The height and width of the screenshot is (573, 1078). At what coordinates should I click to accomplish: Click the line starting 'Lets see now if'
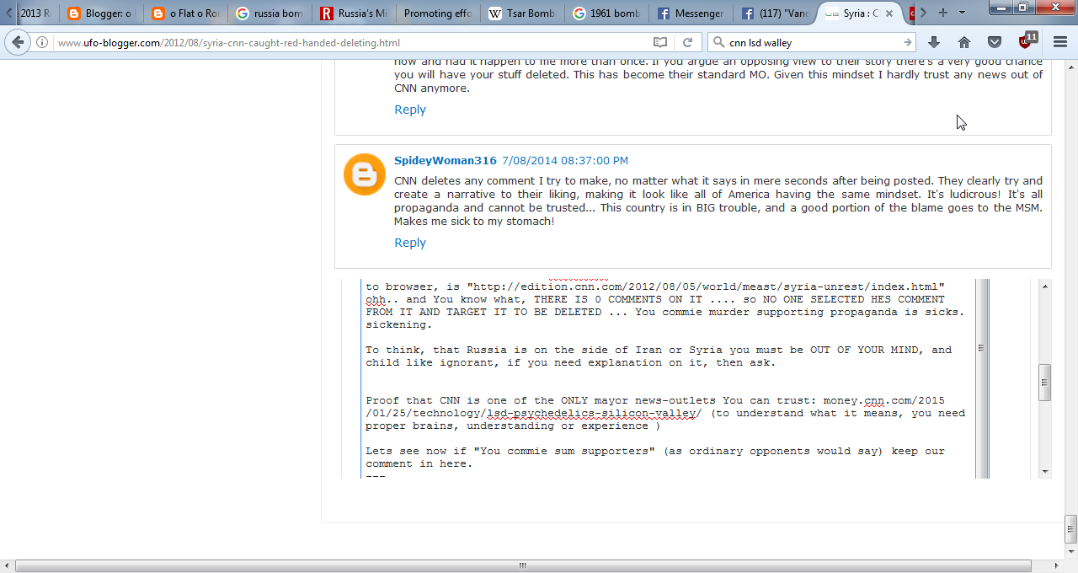655,451
